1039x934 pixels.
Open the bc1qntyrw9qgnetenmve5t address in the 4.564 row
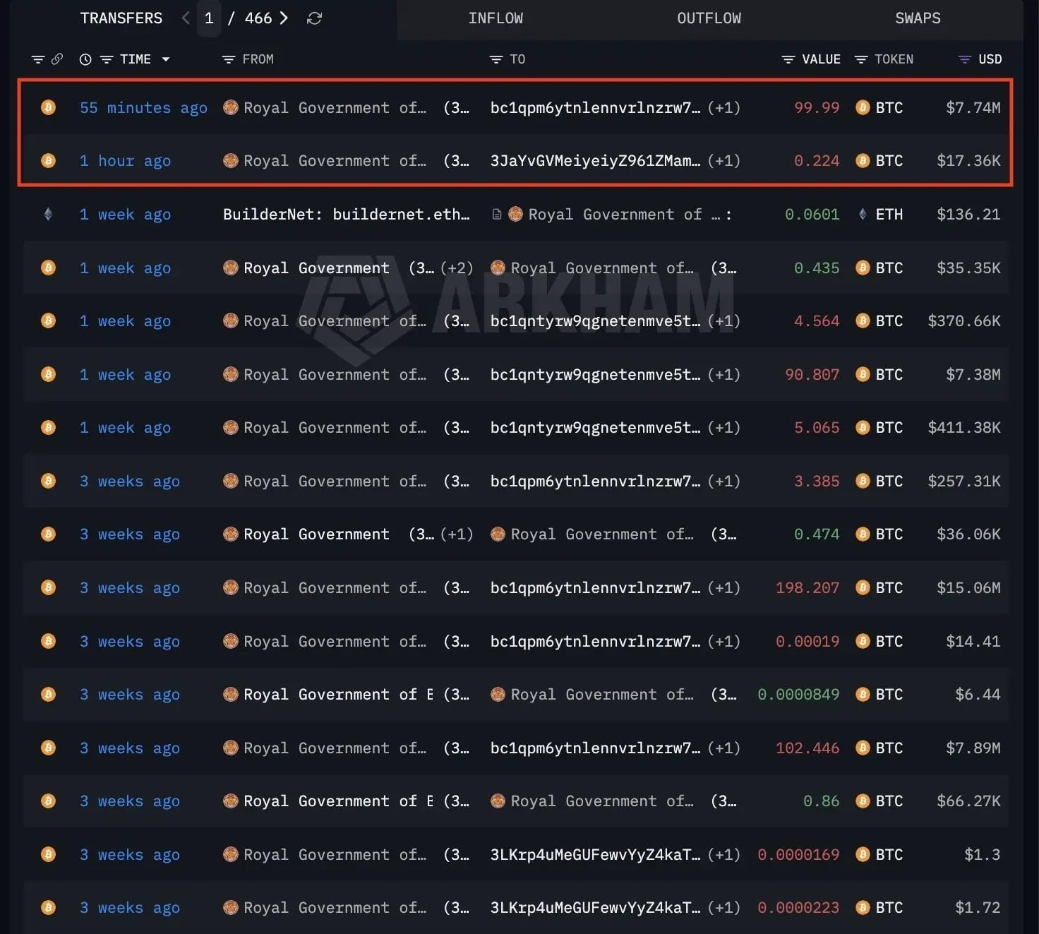tap(596, 321)
